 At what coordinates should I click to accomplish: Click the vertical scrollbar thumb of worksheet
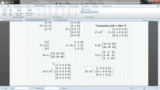click(x=159, y=45)
